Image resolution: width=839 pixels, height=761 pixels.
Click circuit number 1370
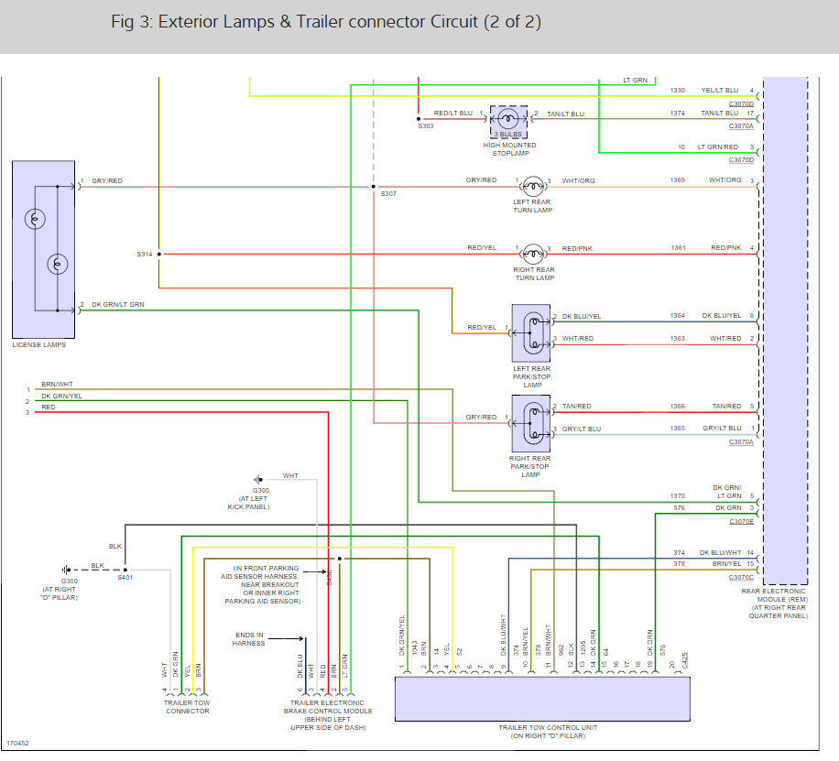[678, 496]
